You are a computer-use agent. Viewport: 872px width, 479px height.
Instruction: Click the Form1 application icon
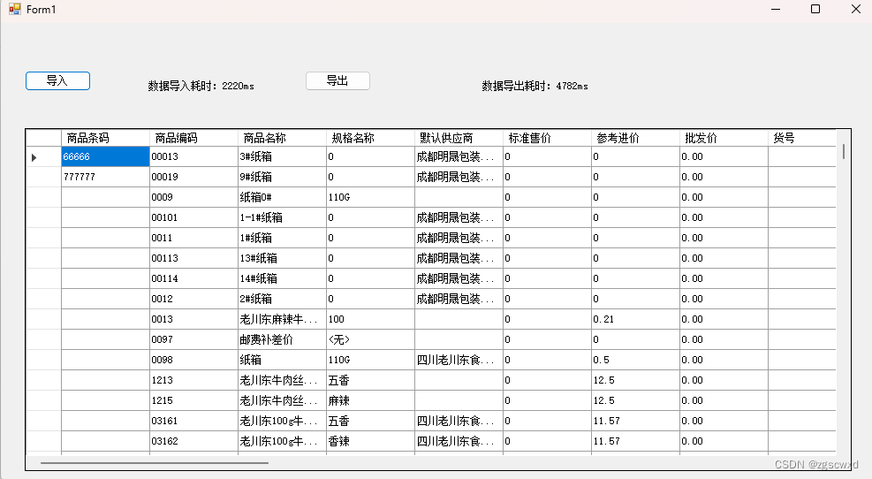pos(15,9)
